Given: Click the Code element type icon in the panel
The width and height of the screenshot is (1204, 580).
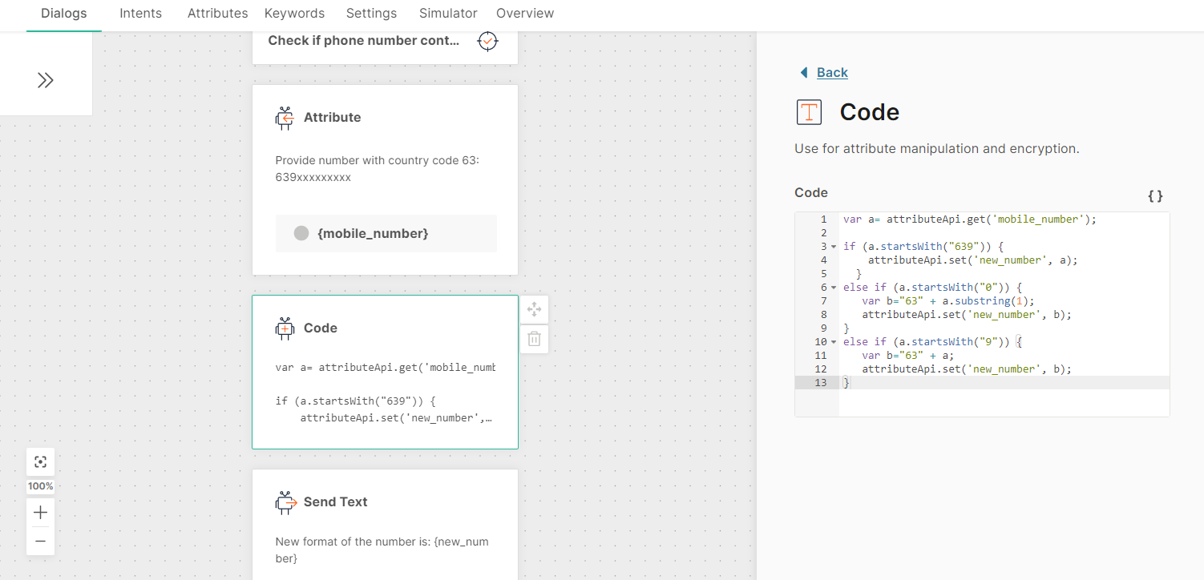Looking at the screenshot, I should [x=809, y=112].
